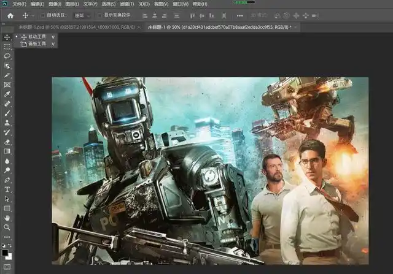
Task: Select the Hand tool
Action: (7, 218)
